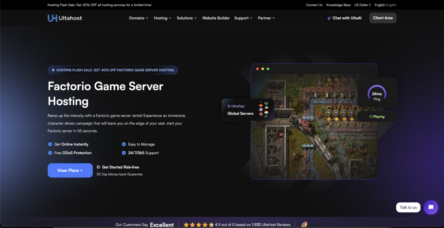
Task: Click the 1,932 UltaHost Reviews text
Action: tap(271, 225)
